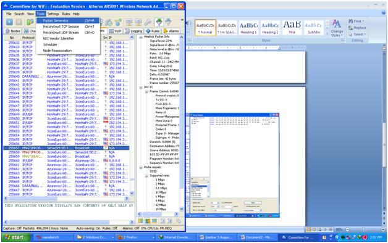Click the packet list horizontal scrollbar
Image resolution: width=388 pixels, height=243 pixels.
[66, 199]
